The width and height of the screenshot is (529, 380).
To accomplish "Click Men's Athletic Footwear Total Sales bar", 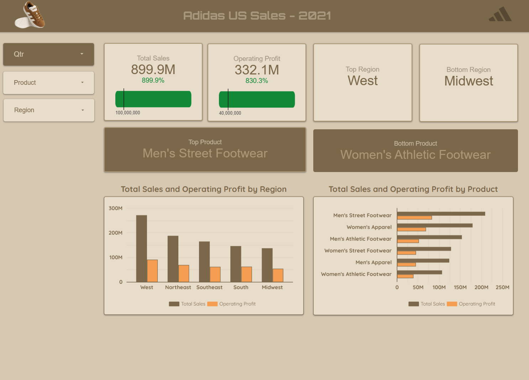I will 429,237.
